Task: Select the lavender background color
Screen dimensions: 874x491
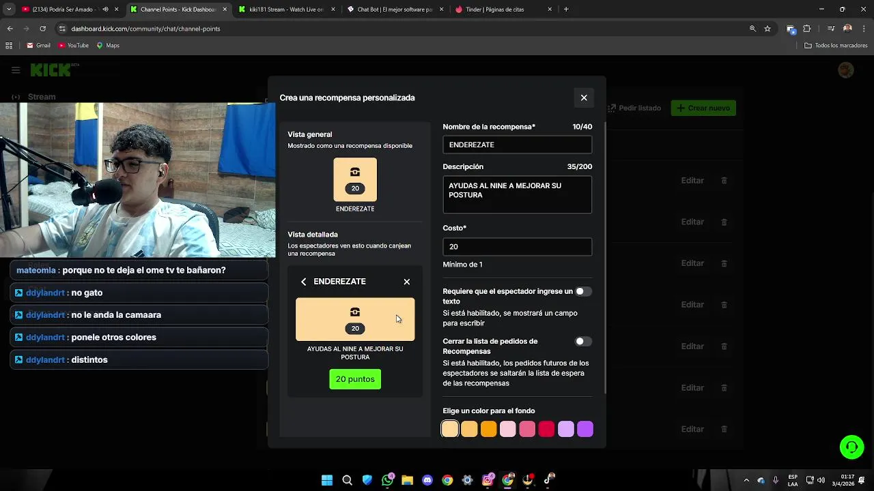Action: tap(566, 429)
